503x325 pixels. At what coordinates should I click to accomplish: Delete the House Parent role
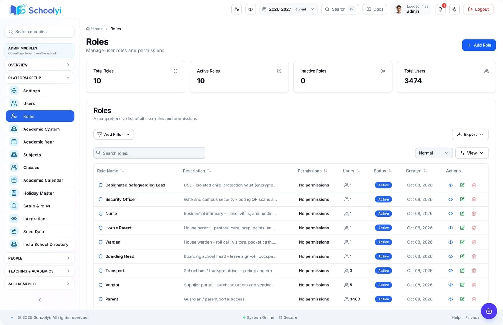pyautogui.click(x=474, y=228)
